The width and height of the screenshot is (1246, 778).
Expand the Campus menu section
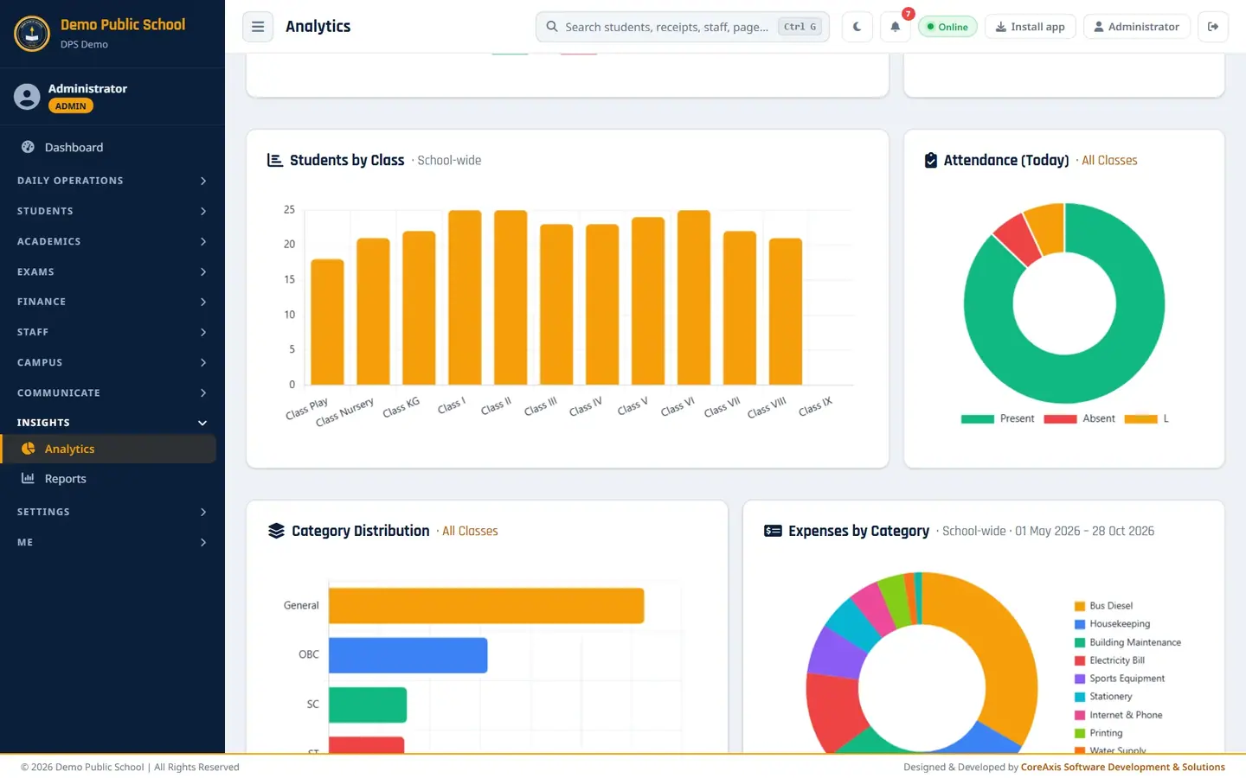[x=112, y=362]
